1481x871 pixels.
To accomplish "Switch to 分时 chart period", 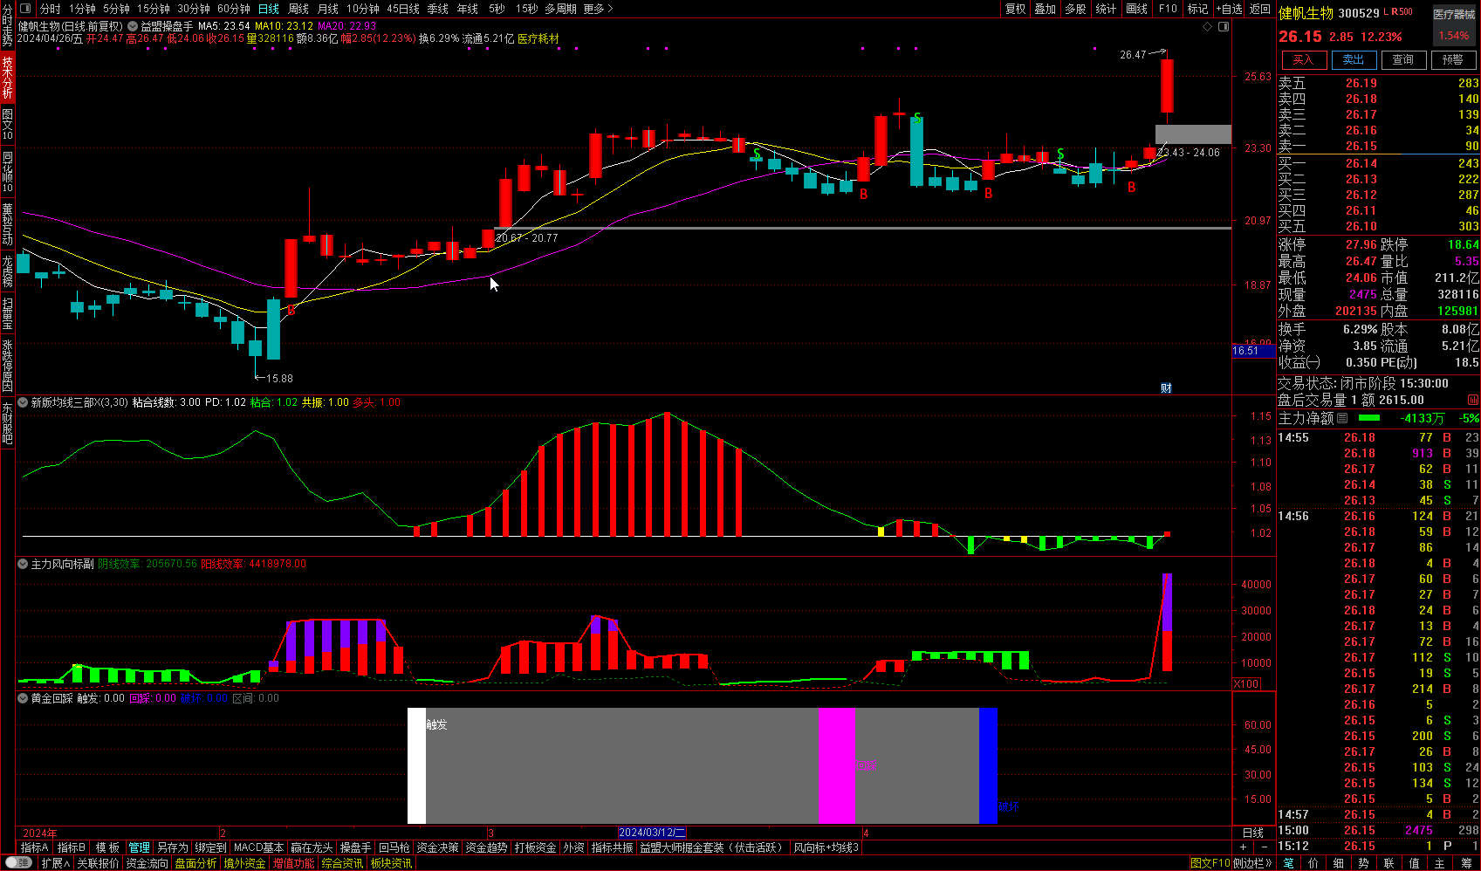I will click(51, 9).
